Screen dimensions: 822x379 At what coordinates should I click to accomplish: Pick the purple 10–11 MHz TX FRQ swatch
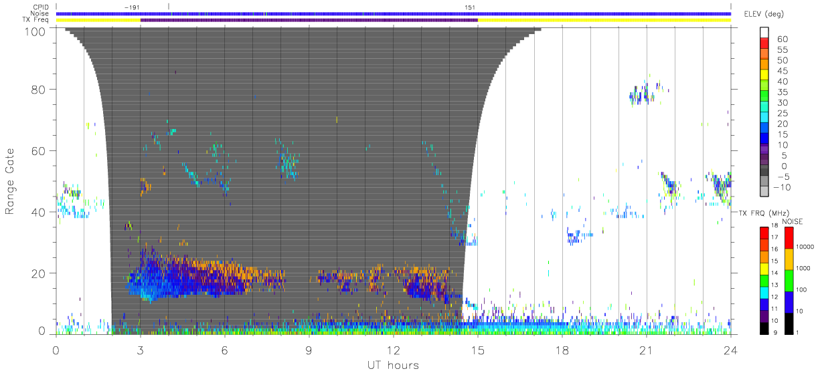point(764,316)
